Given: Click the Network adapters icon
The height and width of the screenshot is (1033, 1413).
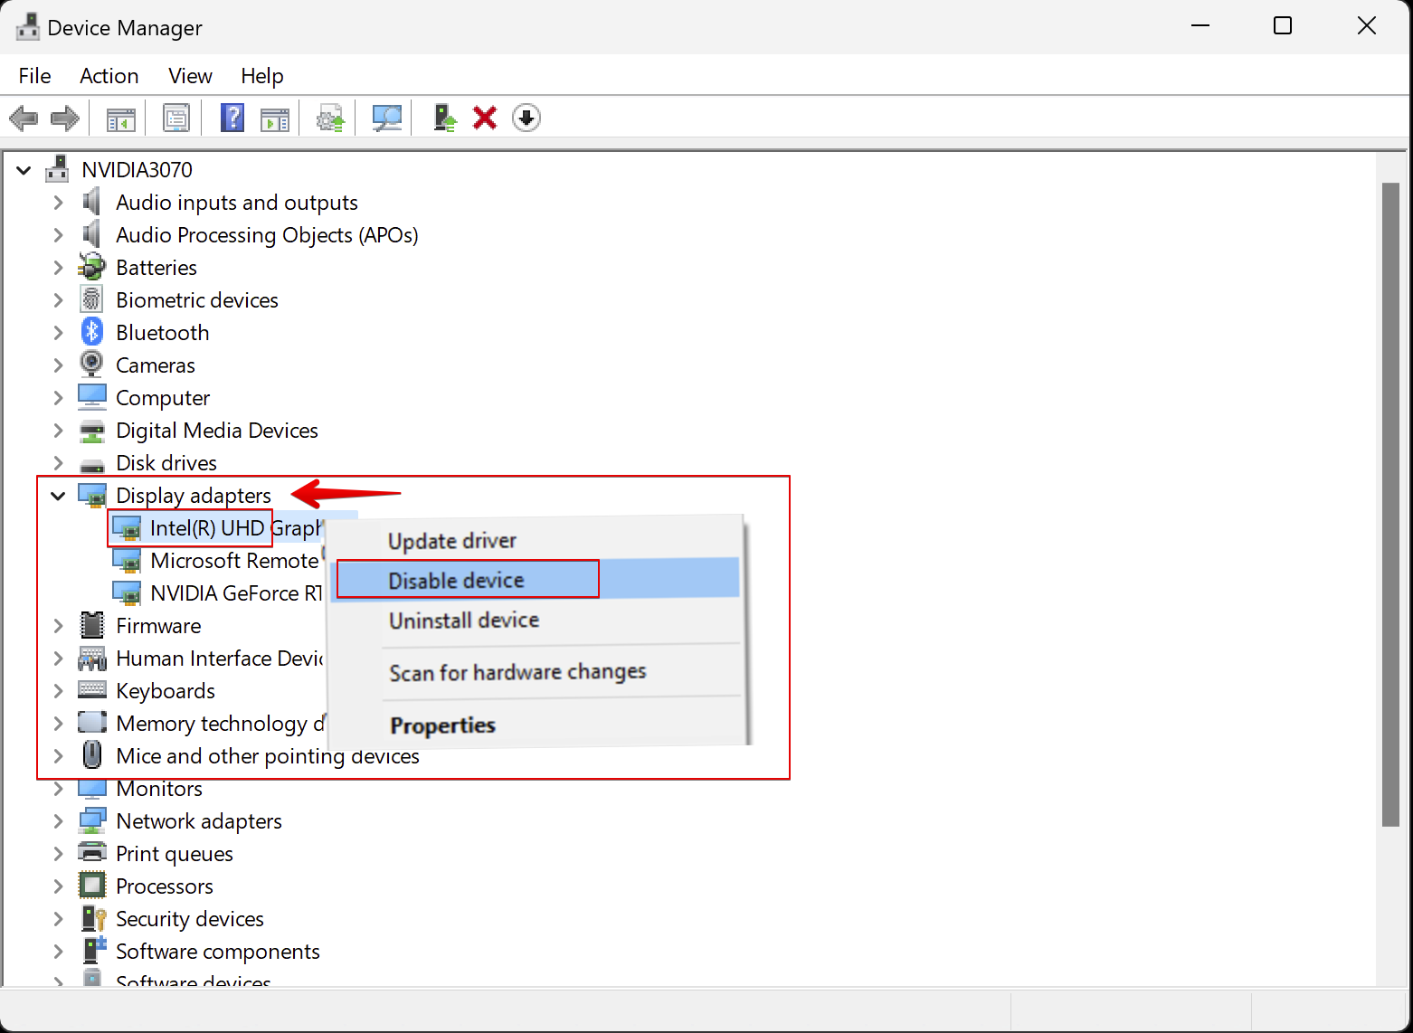Looking at the screenshot, I should [91, 820].
